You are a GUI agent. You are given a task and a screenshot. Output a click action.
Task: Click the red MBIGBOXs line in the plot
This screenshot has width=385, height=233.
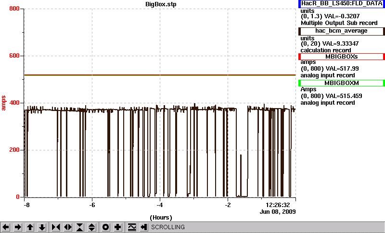click(160, 75)
